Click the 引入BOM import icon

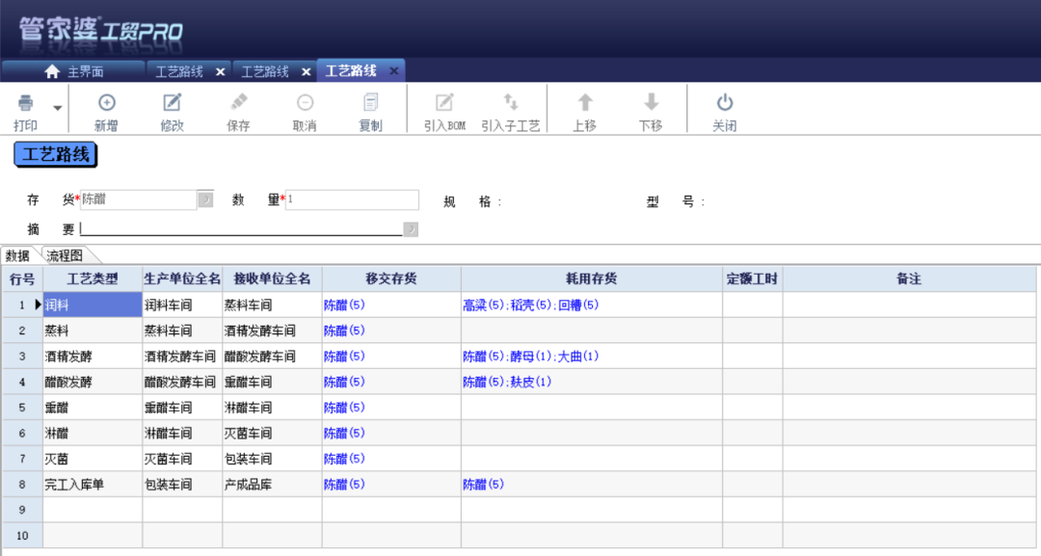tap(443, 108)
